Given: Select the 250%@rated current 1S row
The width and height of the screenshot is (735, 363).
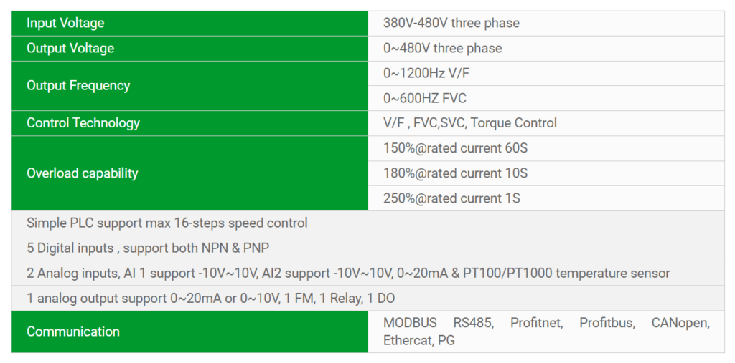Looking at the screenshot, I should pos(451,198).
